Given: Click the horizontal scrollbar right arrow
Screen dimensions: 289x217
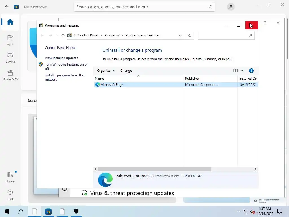Looking at the screenshot, I should [x=255, y=169].
